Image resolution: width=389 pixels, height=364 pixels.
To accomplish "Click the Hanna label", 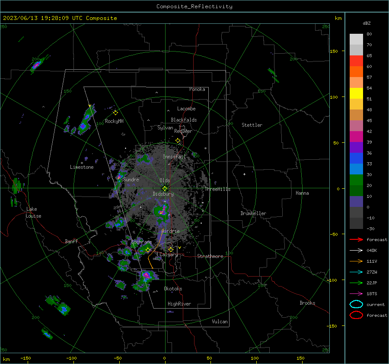I will 302,193.
